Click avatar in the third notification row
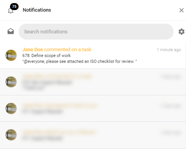 click(11, 108)
